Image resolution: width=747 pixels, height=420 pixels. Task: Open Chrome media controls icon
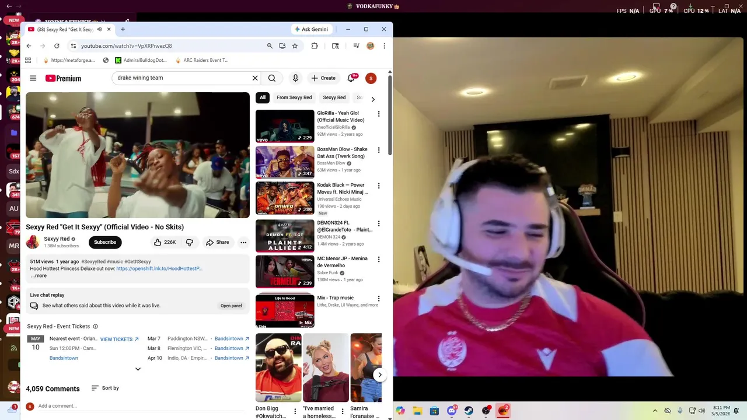pyautogui.click(x=356, y=45)
